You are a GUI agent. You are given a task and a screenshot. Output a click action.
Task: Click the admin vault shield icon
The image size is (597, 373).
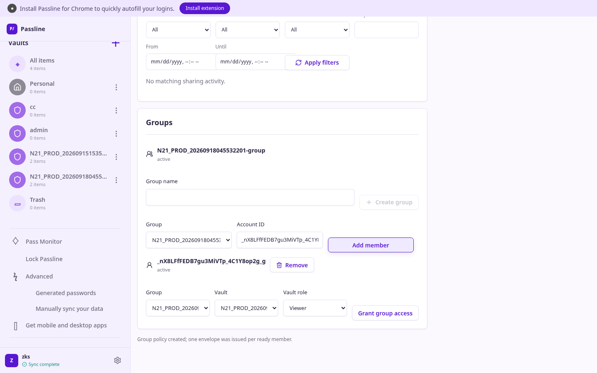click(17, 133)
